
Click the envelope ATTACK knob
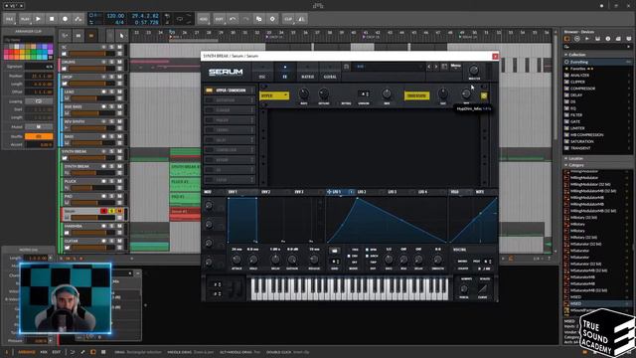[x=237, y=260]
